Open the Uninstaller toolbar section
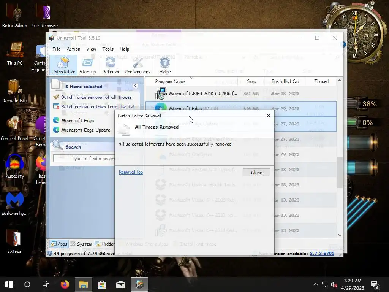This screenshot has width=389, height=292. 63,65
